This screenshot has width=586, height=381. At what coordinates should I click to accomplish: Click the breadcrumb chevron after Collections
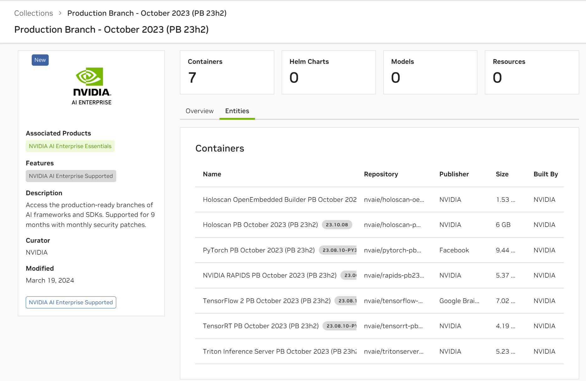60,13
